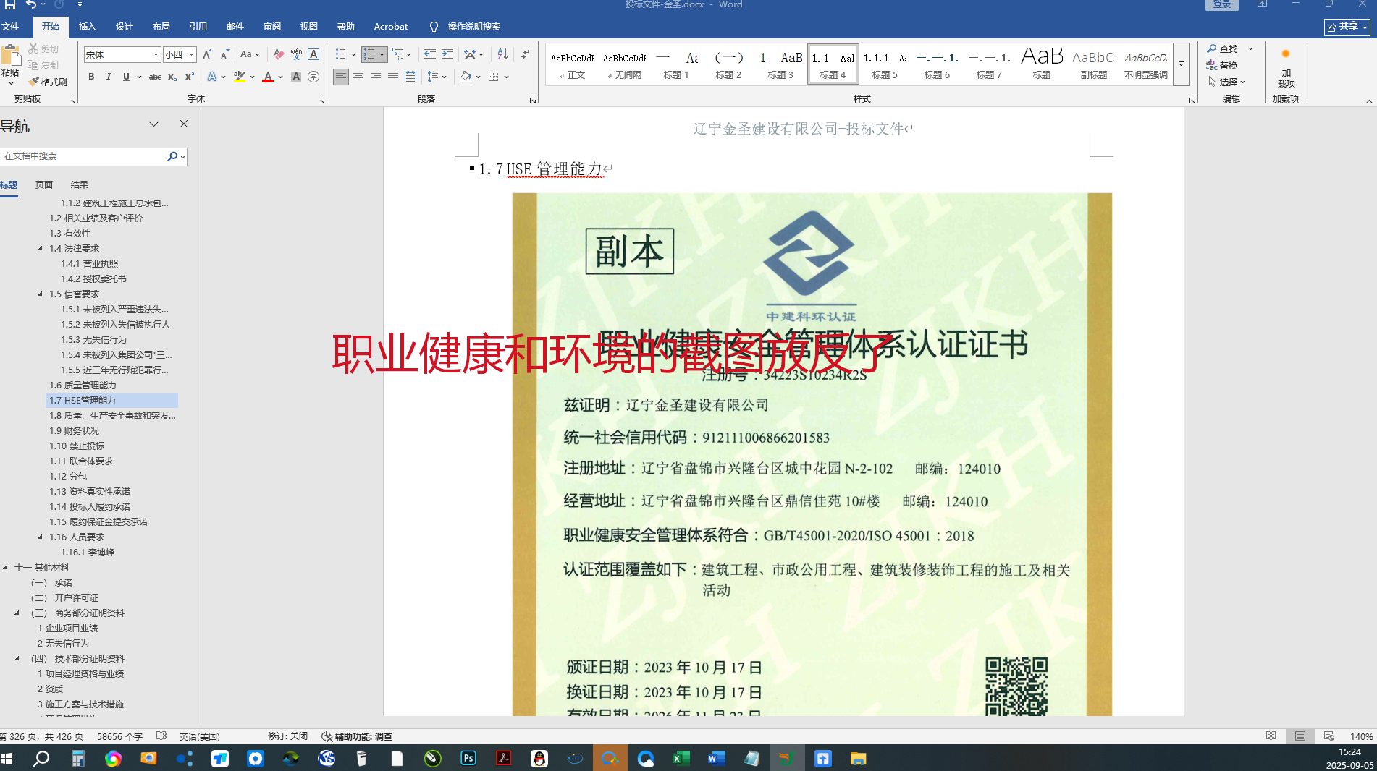This screenshot has width=1377, height=771.
Task: Increase font size with the larger A icon
Action: [208, 54]
